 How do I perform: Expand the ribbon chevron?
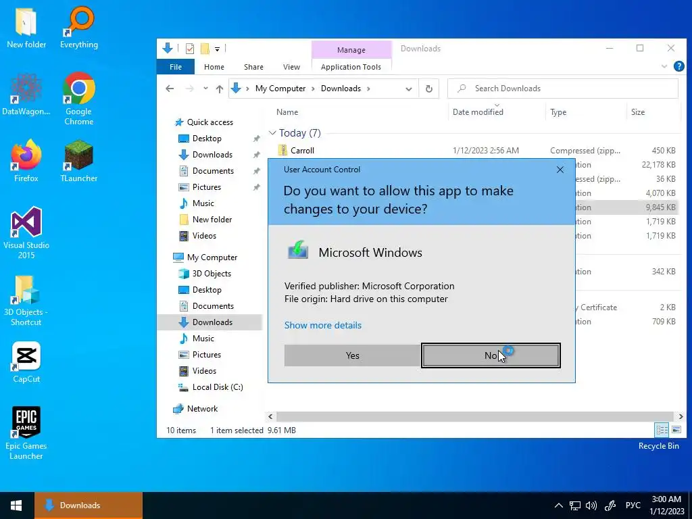(x=664, y=67)
